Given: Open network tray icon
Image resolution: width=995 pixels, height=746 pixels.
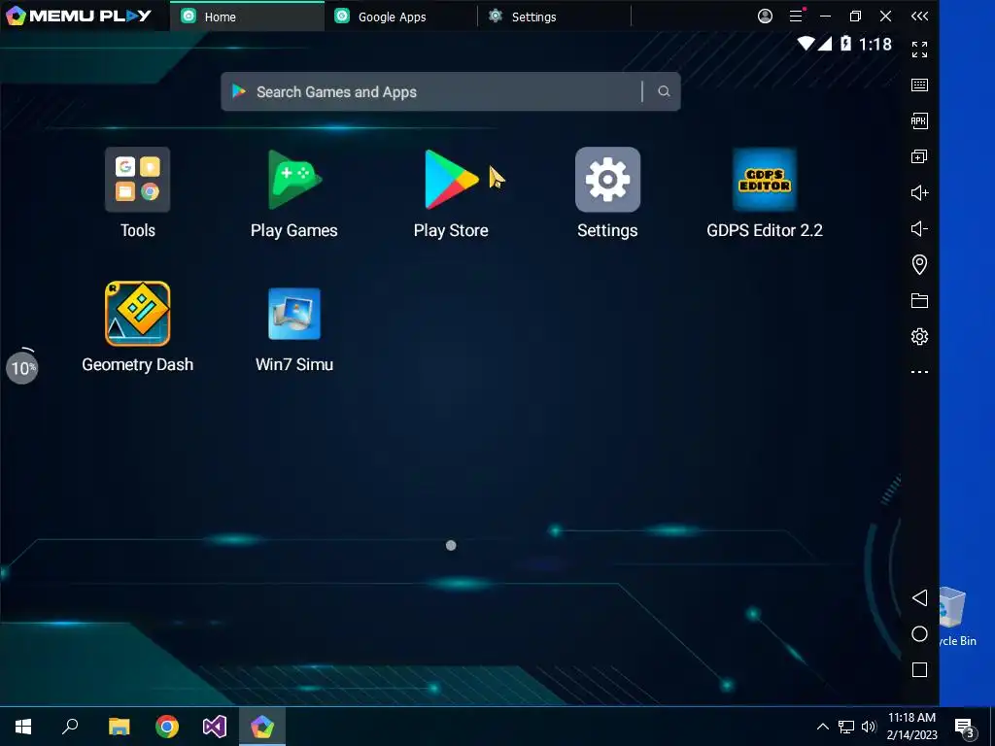Looking at the screenshot, I should pyautogui.click(x=845, y=727).
